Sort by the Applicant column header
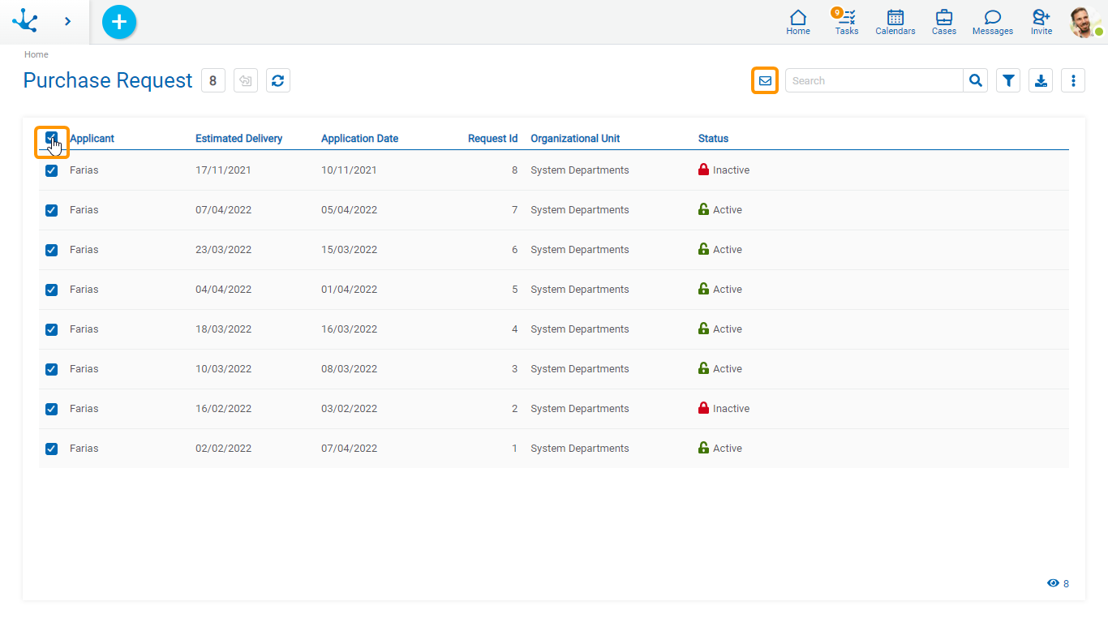This screenshot has height=623, width=1108. point(92,139)
